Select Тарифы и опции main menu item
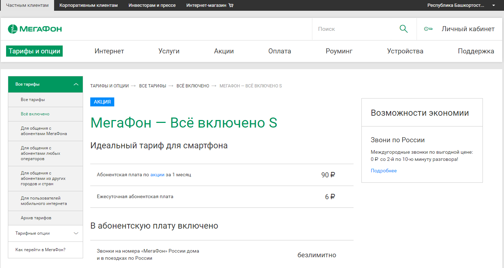Screen dimensions: 504x268 (x=34, y=51)
